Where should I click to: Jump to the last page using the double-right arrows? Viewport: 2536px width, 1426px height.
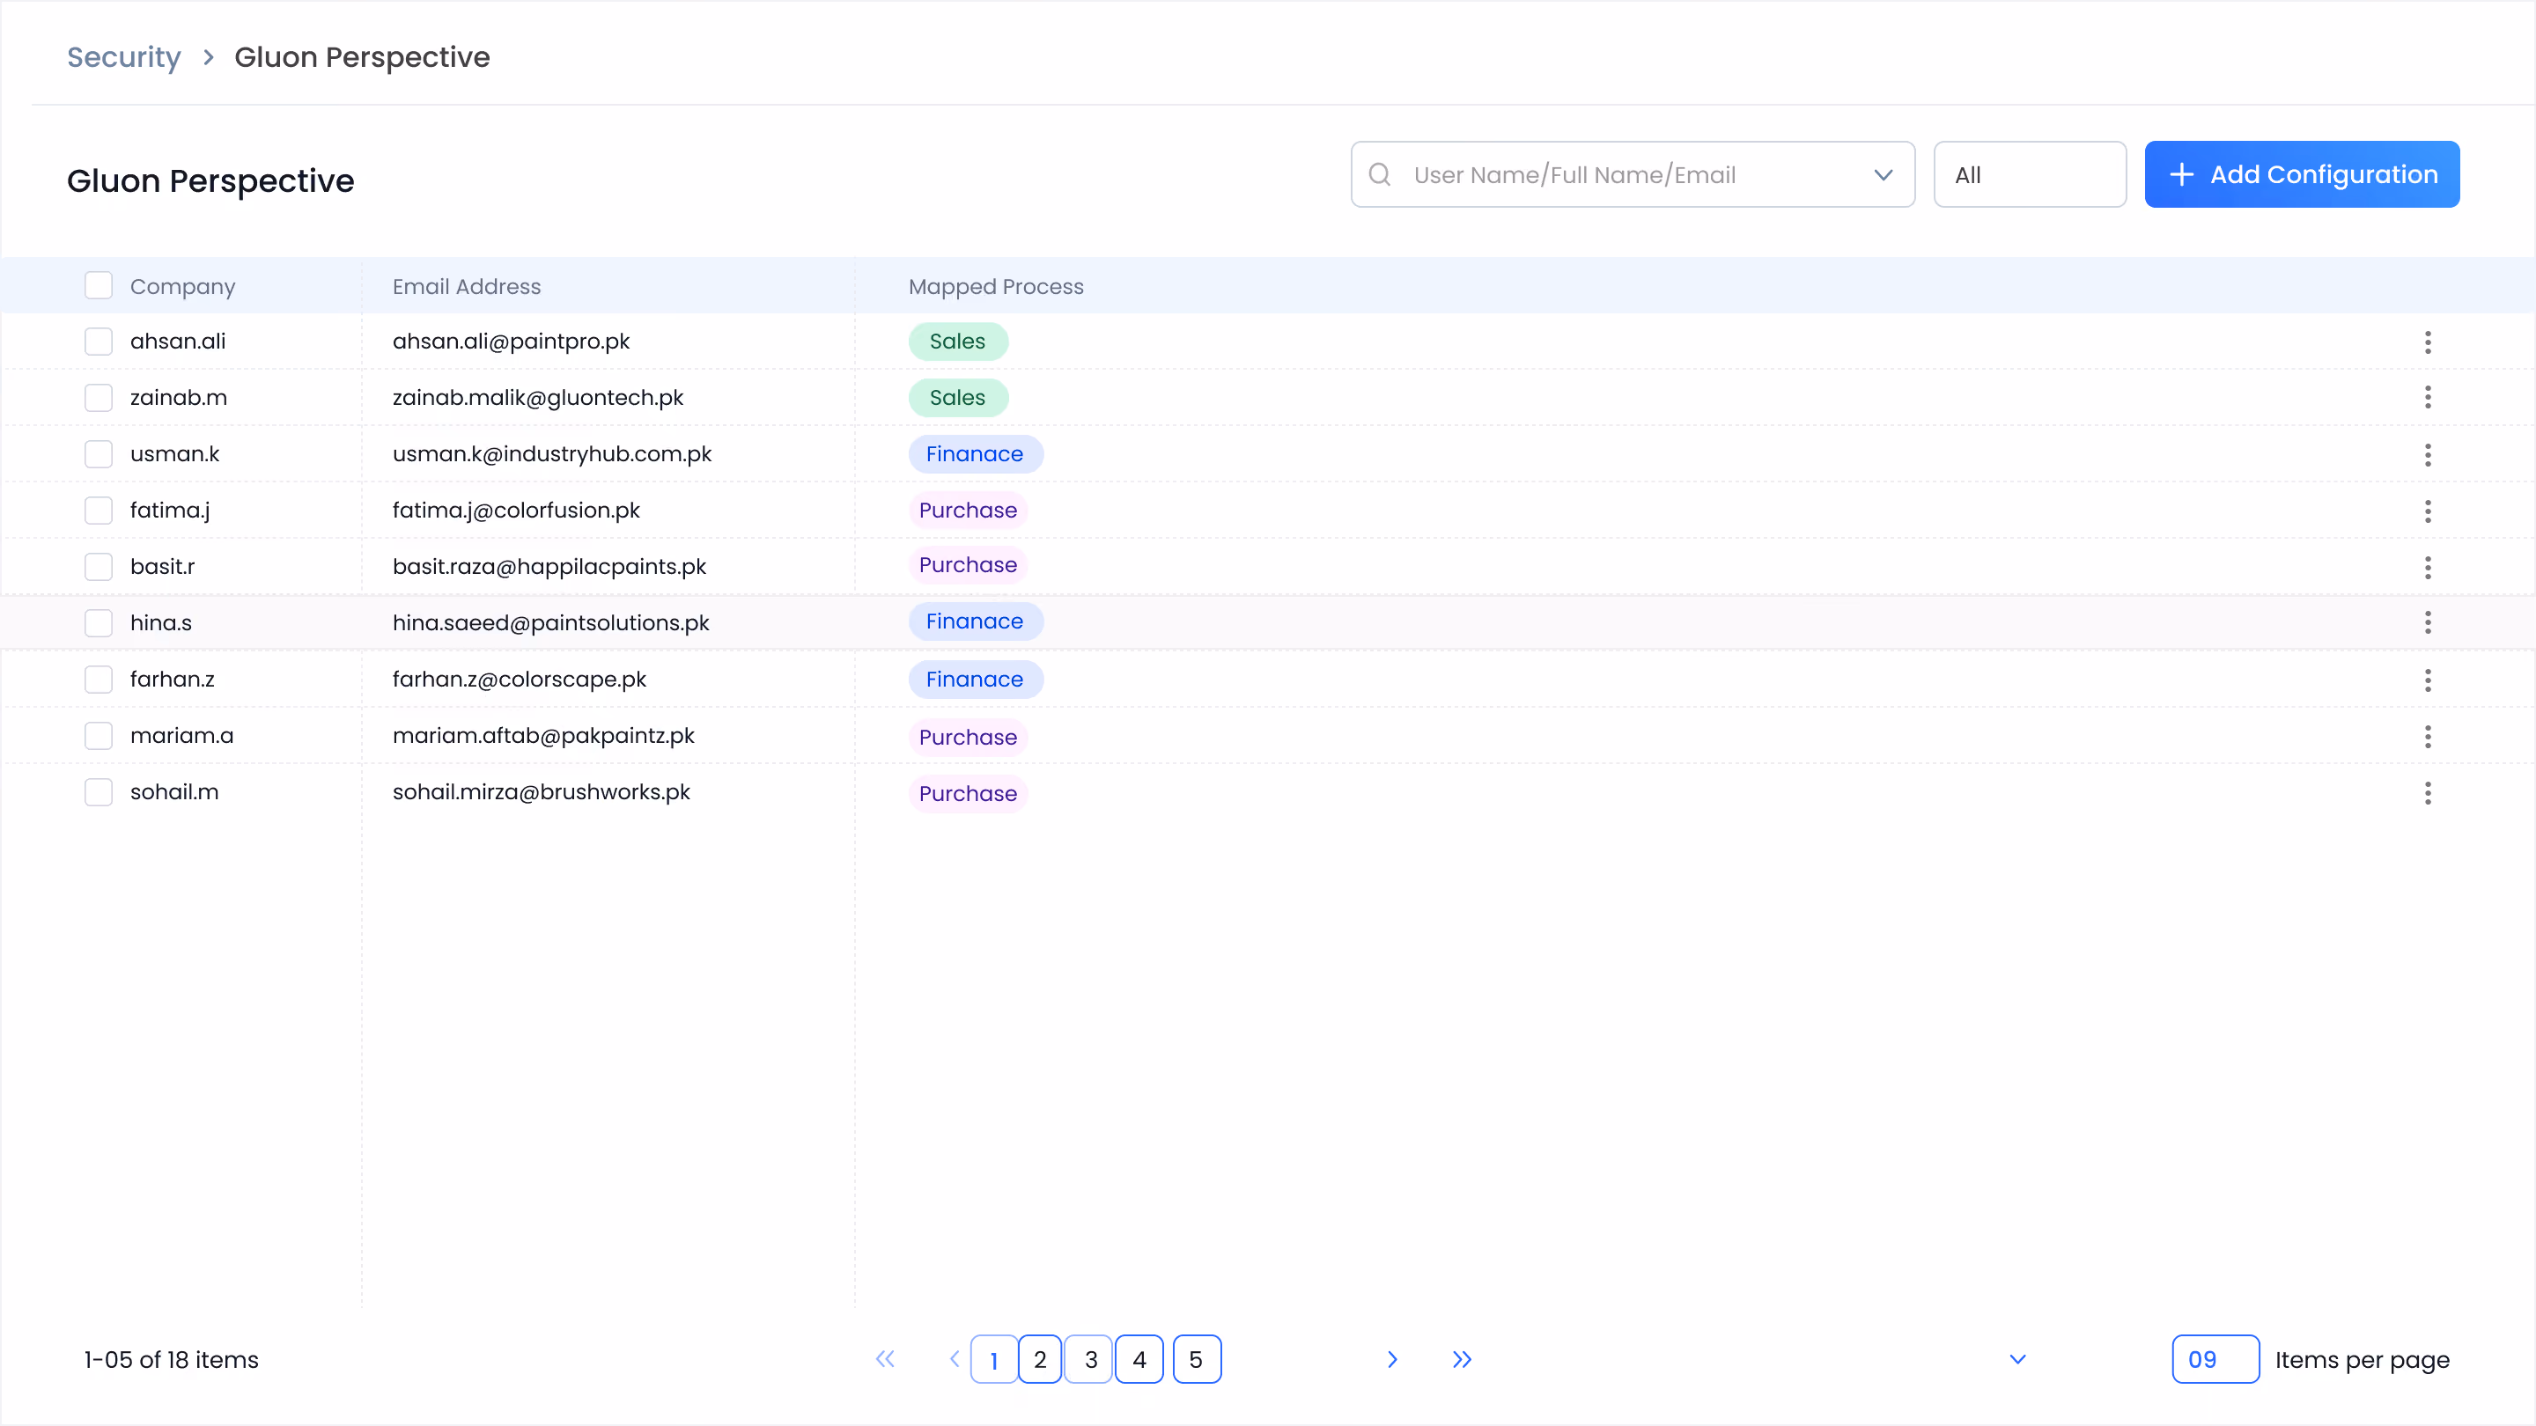[1462, 1359]
